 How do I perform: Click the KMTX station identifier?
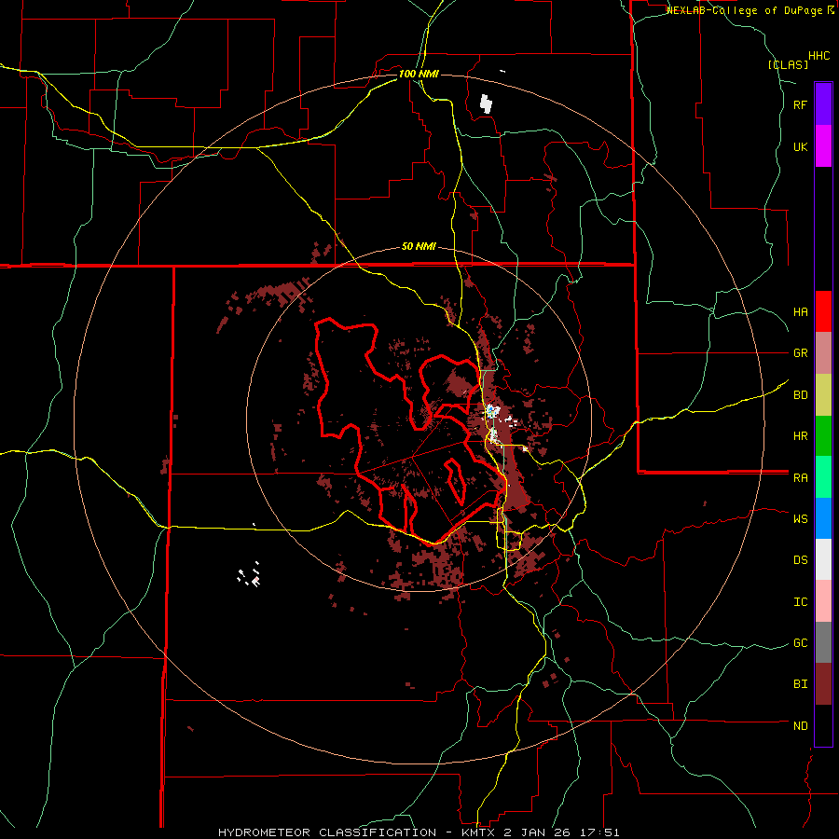coord(479,832)
